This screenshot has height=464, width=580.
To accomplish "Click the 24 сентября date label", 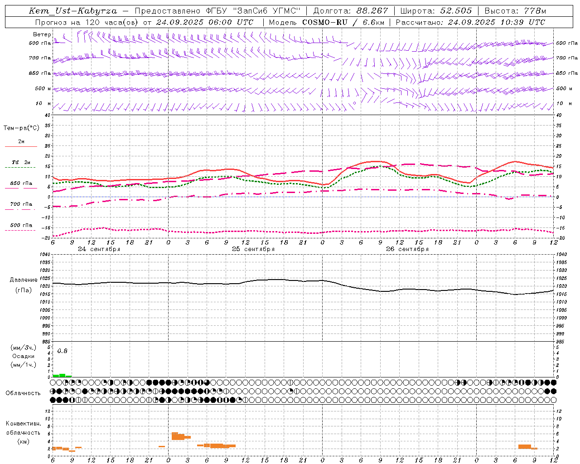I will point(99,249).
